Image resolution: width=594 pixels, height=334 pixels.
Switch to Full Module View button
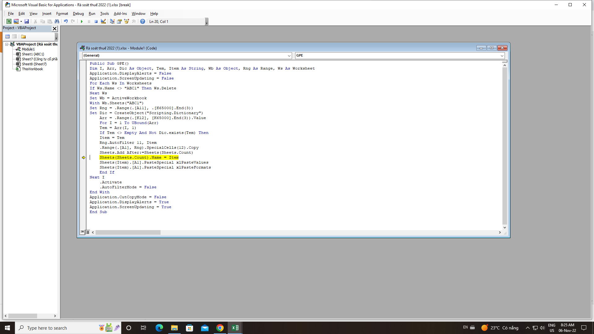(88, 232)
